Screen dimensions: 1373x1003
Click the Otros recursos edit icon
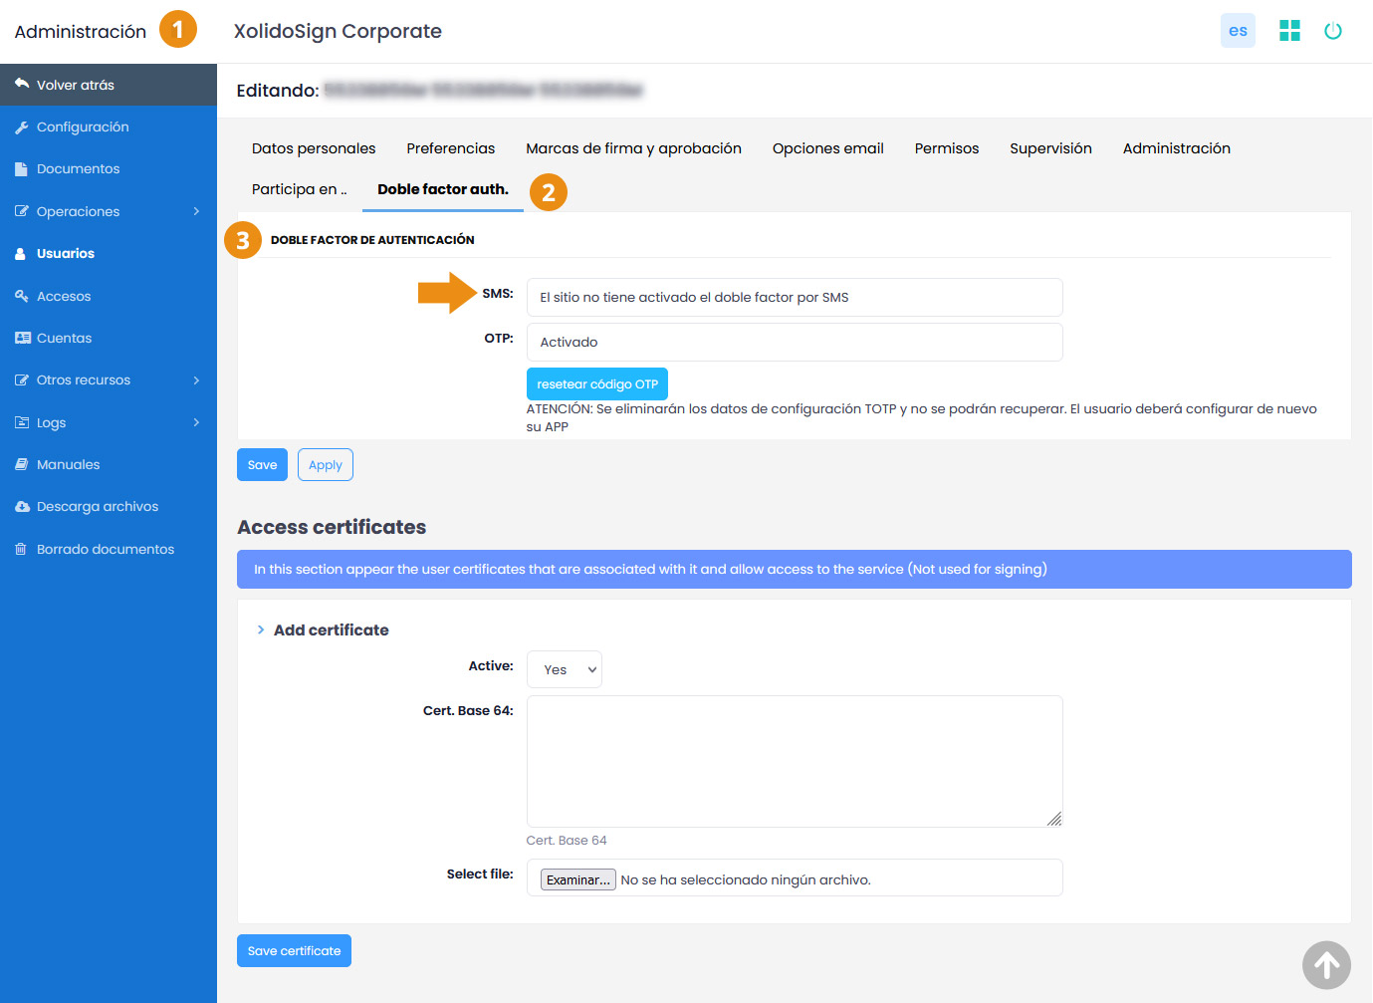(x=22, y=380)
